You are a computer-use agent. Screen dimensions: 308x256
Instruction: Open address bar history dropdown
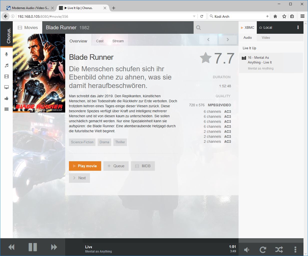pyautogui.click(x=194, y=16)
